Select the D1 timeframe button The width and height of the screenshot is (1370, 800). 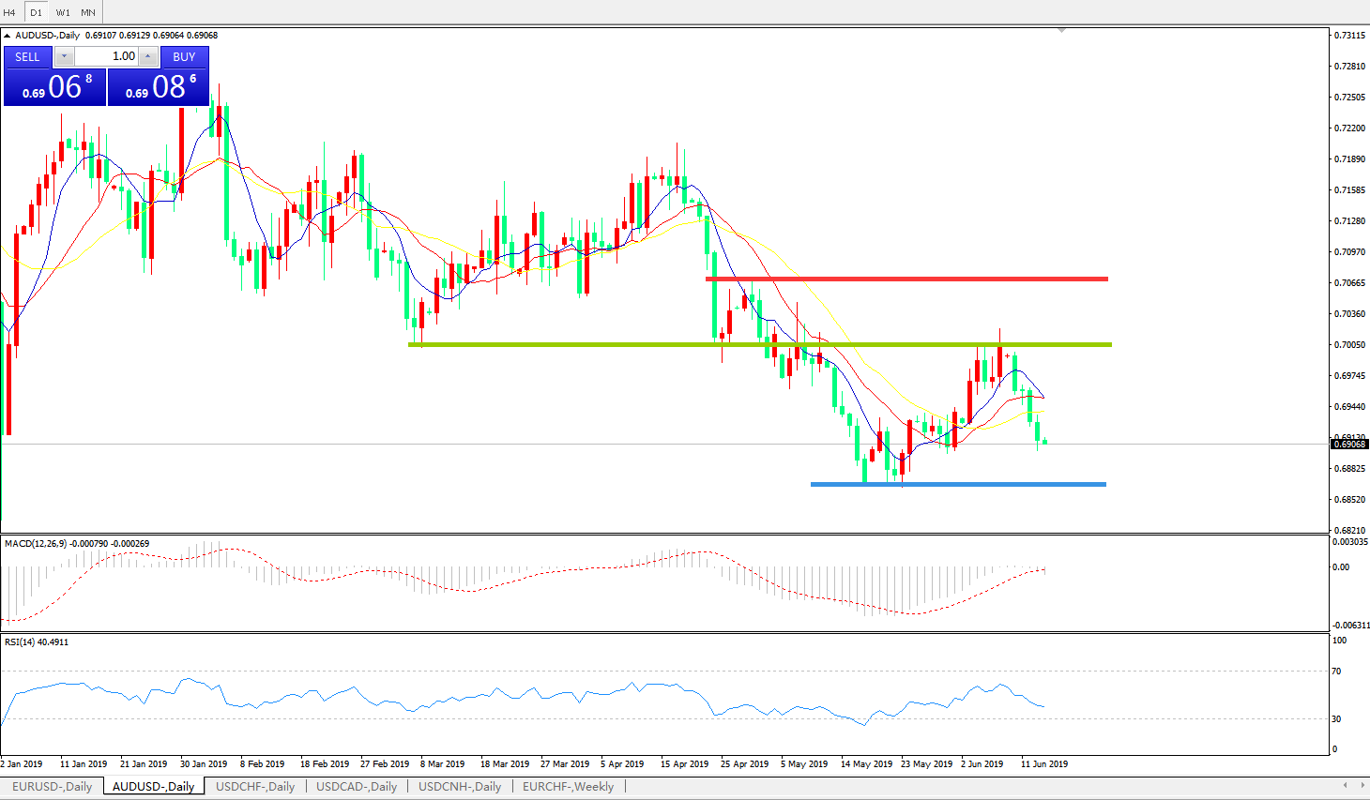pyautogui.click(x=36, y=12)
